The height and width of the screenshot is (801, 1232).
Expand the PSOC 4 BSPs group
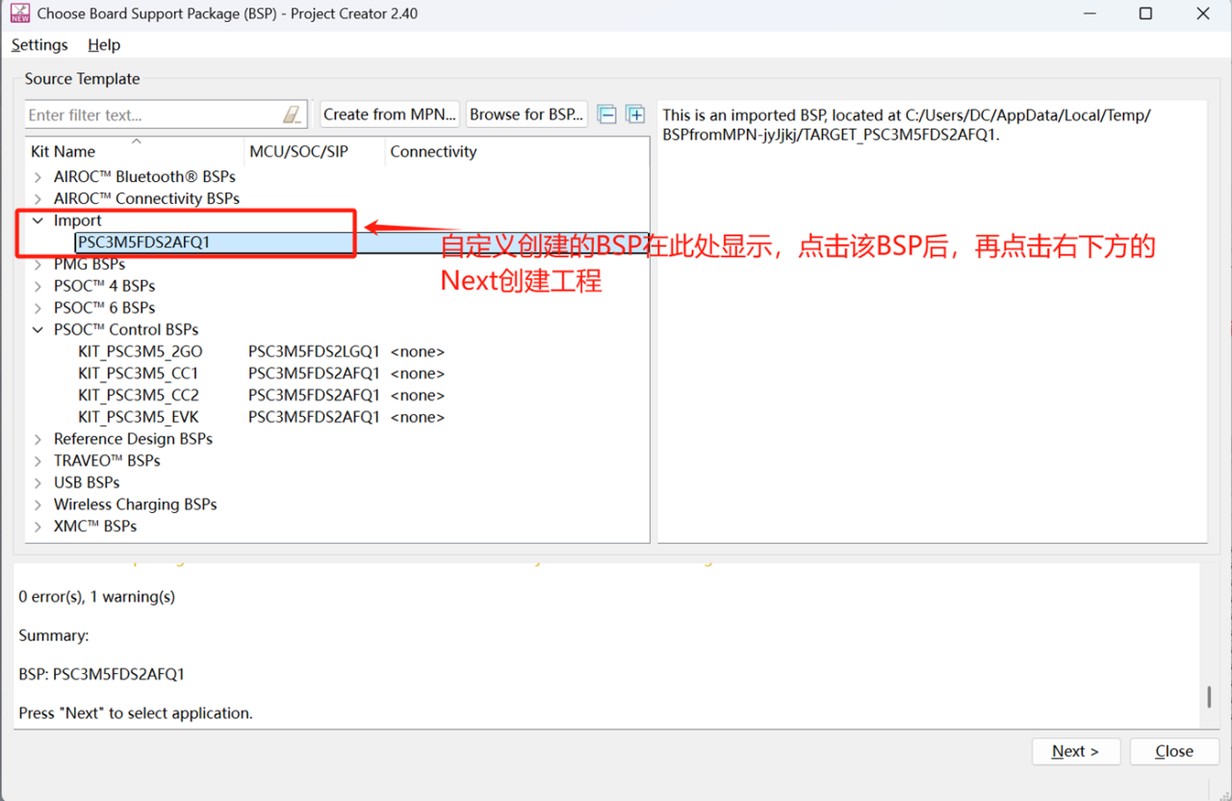[x=38, y=286]
